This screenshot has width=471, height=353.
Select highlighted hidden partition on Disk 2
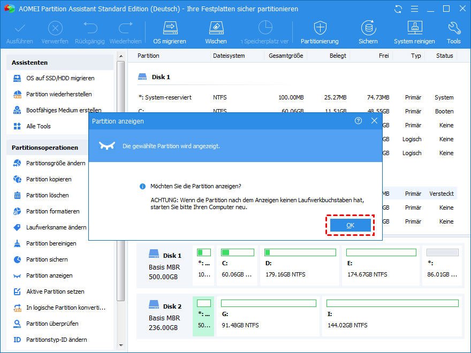tap(203, 317)
